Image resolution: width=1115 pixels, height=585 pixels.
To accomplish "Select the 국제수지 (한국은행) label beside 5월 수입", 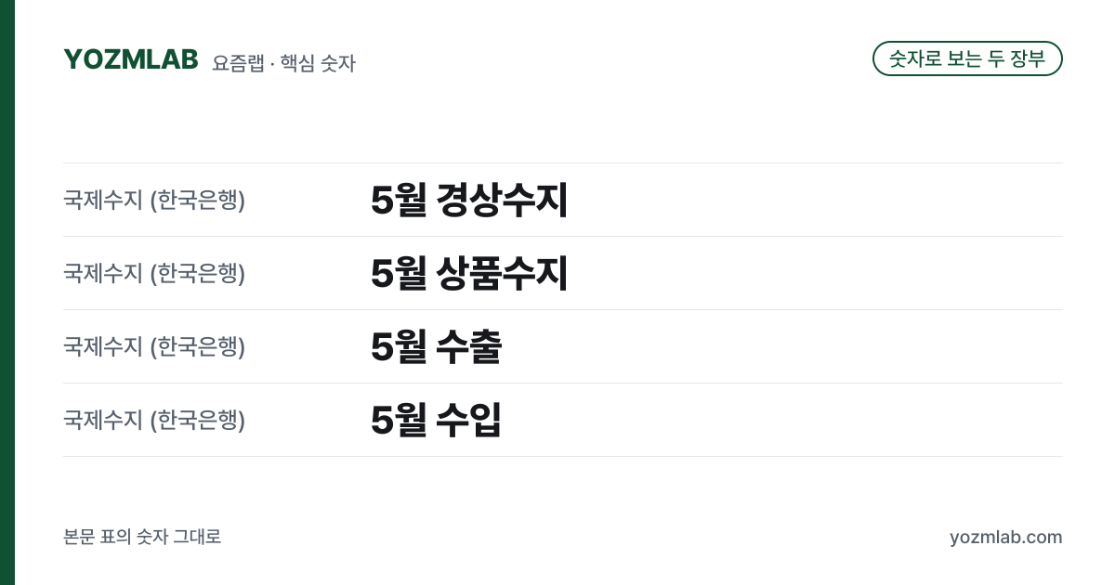I will (x=154, y=420).
